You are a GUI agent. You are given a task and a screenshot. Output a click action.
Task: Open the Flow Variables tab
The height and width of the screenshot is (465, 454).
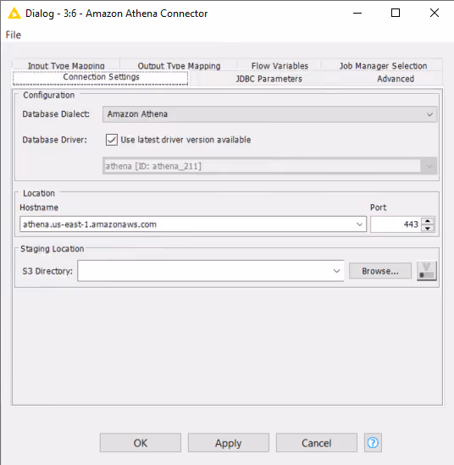click(x=280, y=66)
